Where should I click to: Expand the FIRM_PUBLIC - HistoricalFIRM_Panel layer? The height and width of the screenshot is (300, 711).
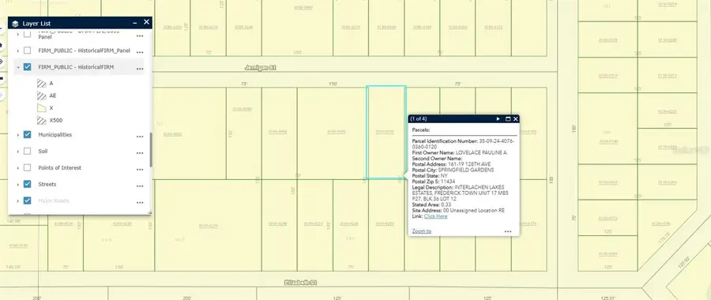18,51
